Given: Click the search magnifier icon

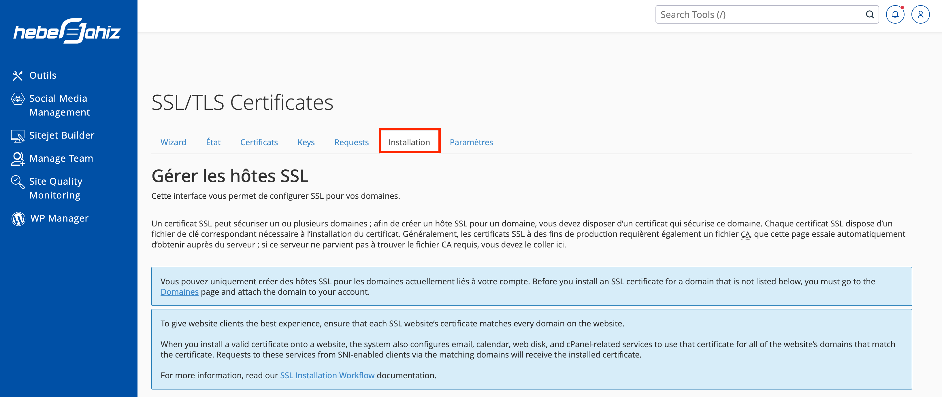Looking at the screenshot, I should click(x=870, y=15).
